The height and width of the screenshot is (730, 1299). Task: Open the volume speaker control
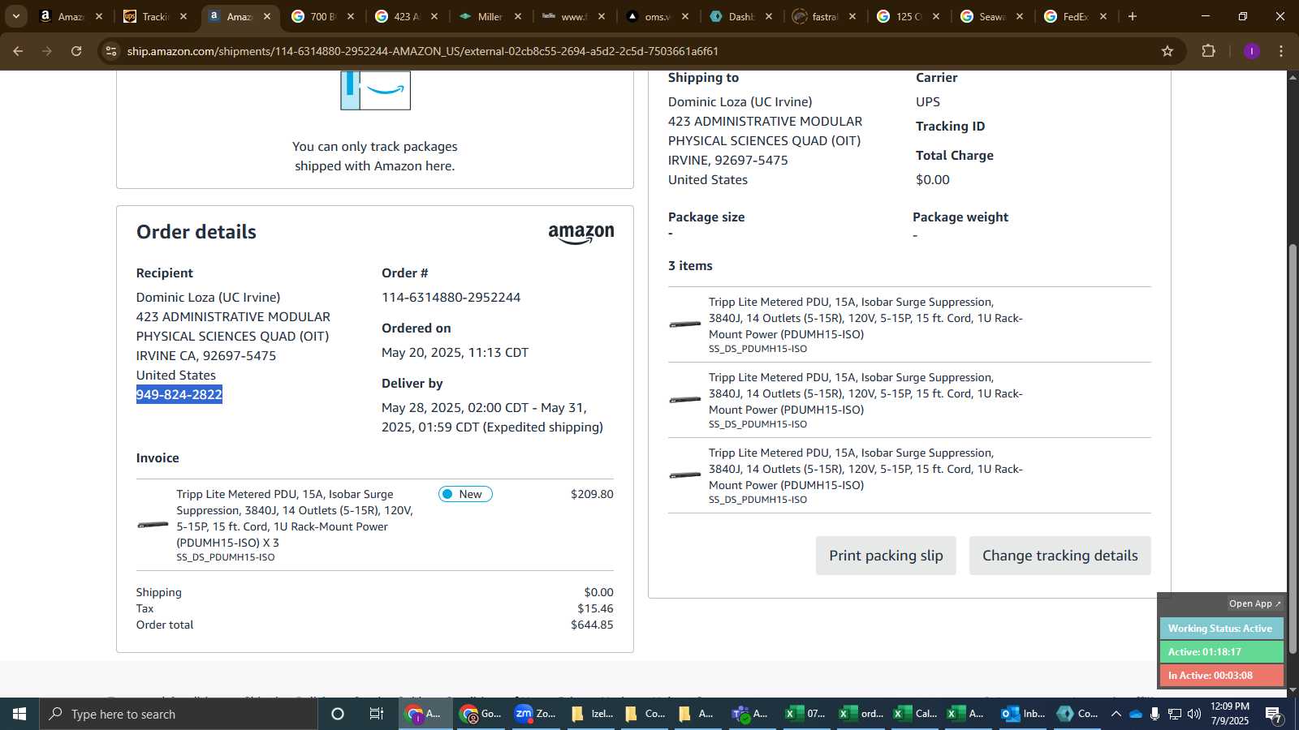[1194, 714]
